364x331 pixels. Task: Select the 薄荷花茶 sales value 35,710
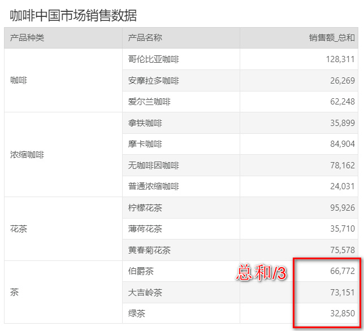(x=343, y=229)
